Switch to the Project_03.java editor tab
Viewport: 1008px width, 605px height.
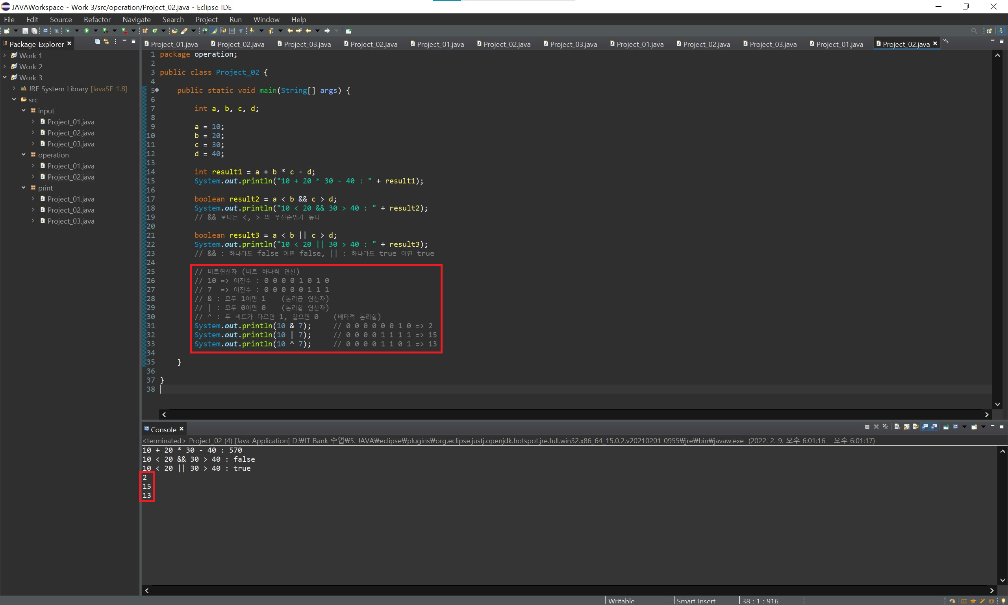307,44
